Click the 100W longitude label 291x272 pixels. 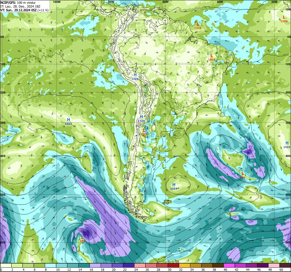[57, 2]
